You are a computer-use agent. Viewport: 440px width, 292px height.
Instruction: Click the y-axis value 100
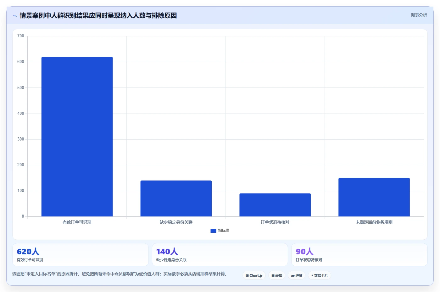tap(21, 191)
